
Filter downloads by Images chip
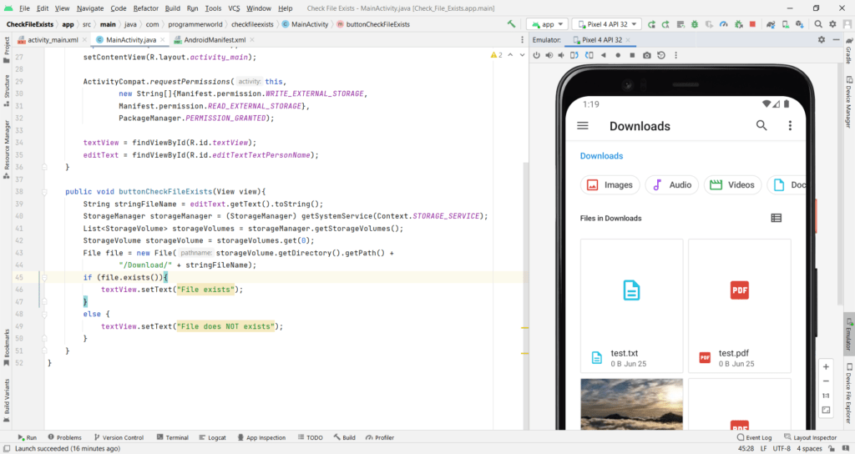pos(610,184)
